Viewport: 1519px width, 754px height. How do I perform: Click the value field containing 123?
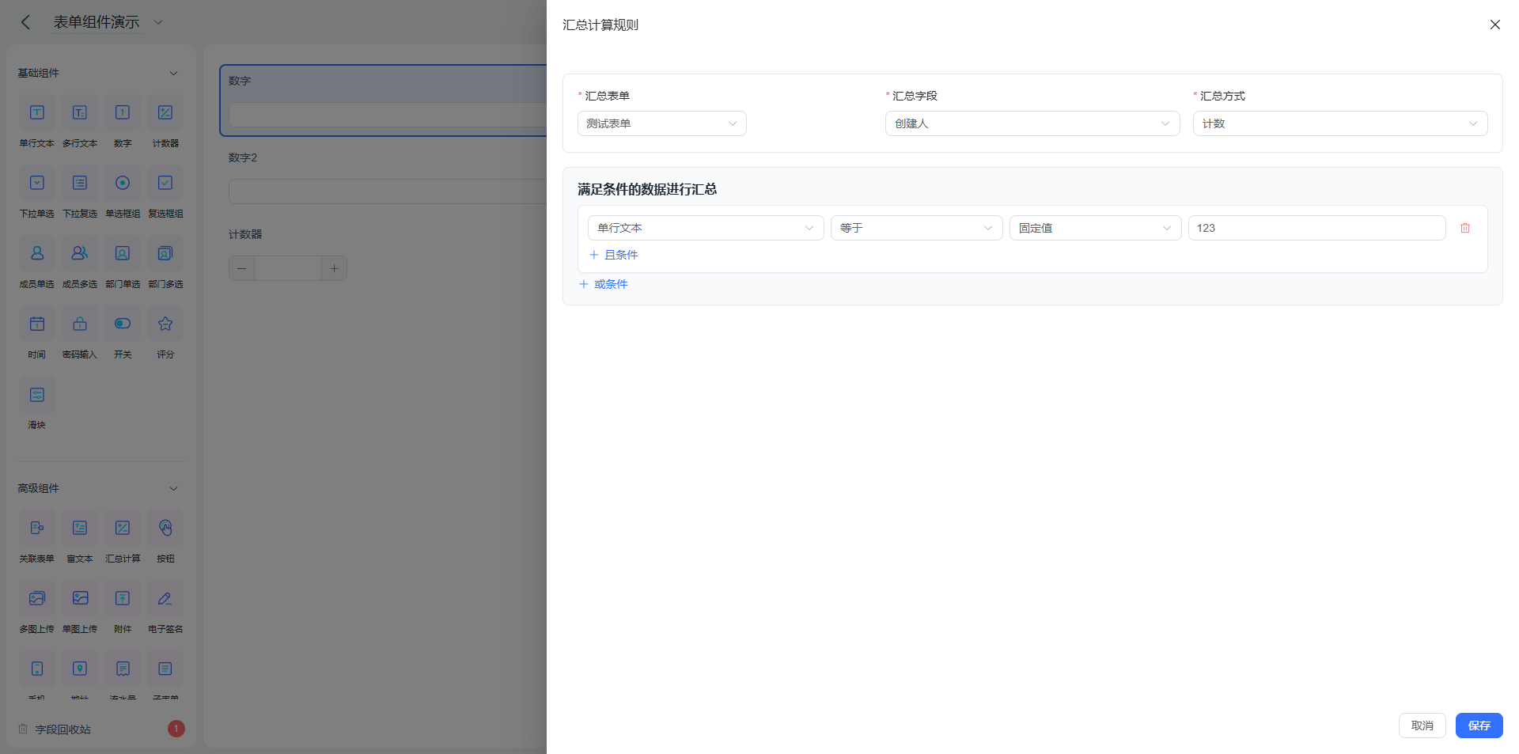coord(1316,228)
